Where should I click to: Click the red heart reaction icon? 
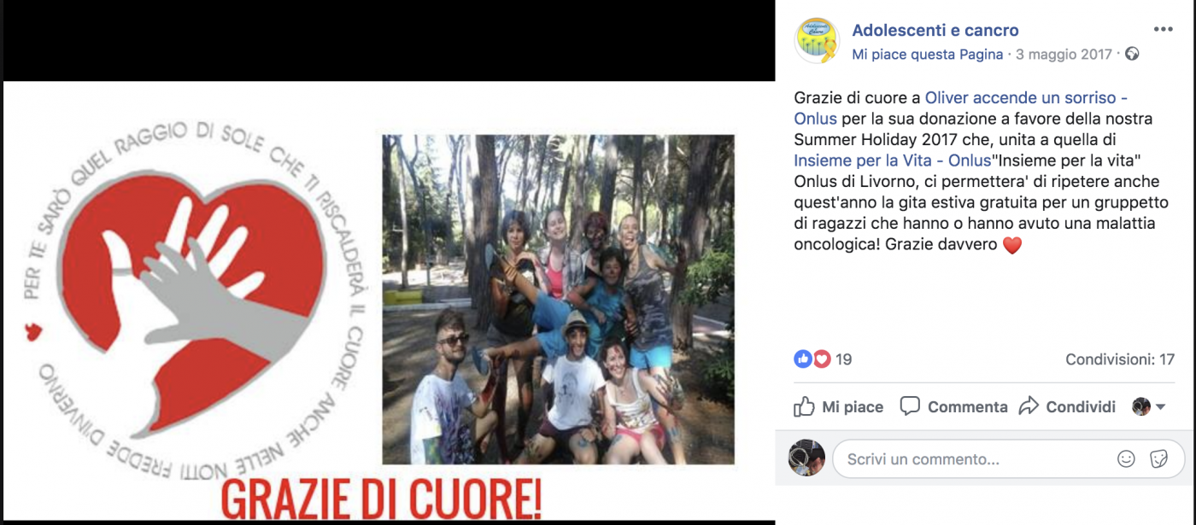click(x=821, y=359)
